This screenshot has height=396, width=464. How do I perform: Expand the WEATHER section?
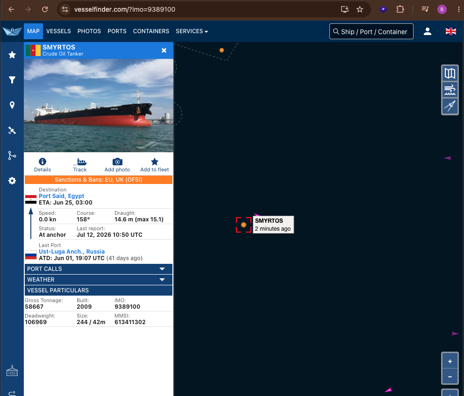click(99, 279)
